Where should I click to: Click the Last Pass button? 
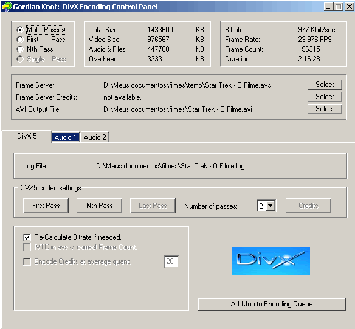click(x=153, y=206)
